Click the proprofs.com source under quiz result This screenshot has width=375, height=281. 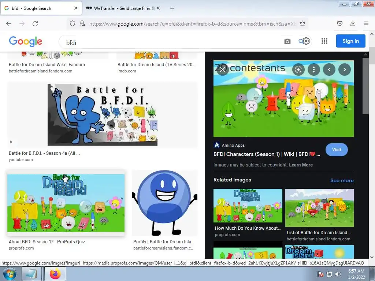pyautogui.click(x=21, y=248)
